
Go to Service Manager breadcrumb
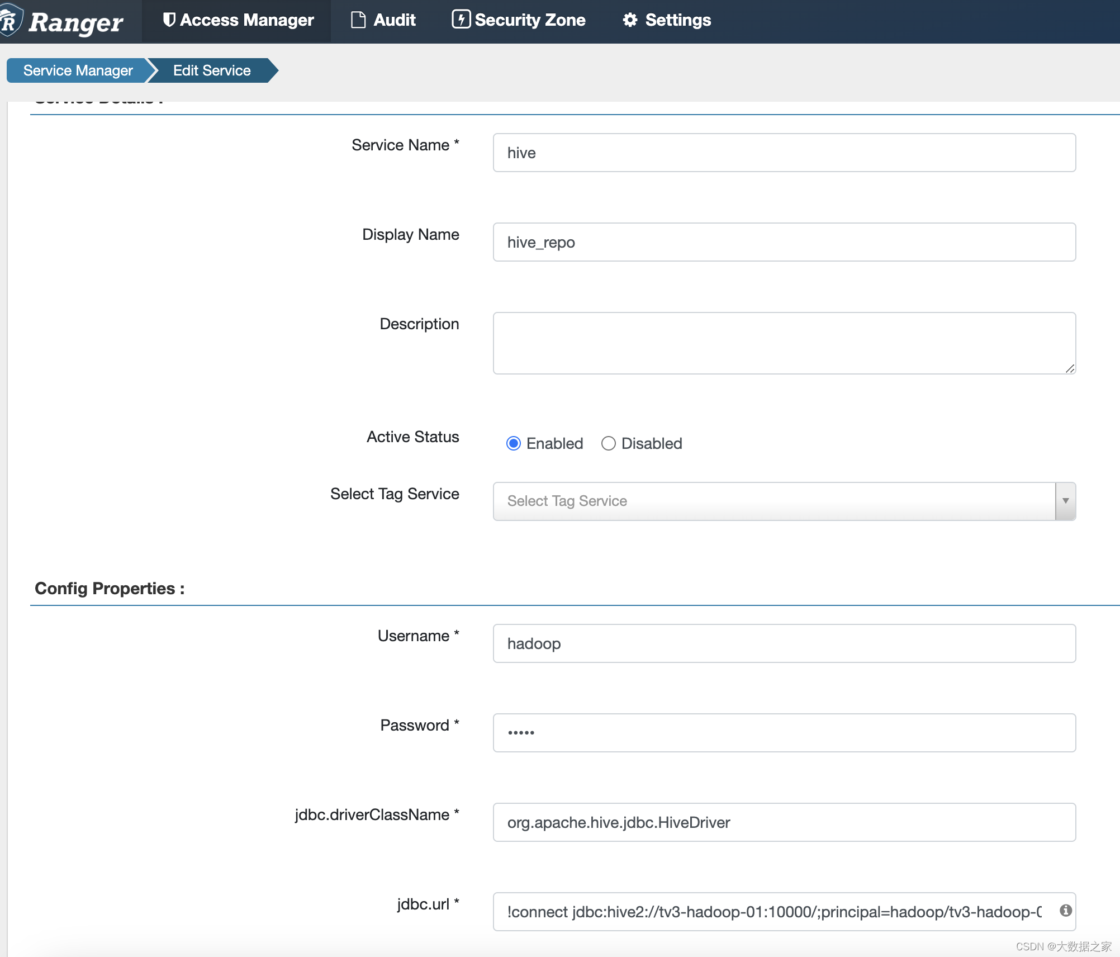tap(78, 70)
